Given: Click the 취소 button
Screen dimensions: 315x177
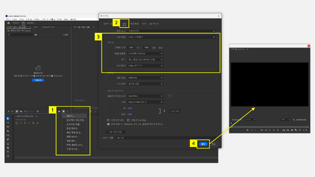Looking at the screenshot, I should pos(213,144).
